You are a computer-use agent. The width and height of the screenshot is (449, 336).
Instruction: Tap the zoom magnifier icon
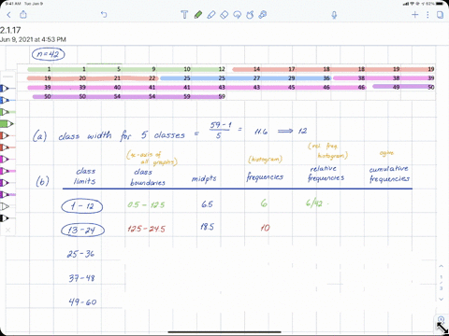pos(441,319)
